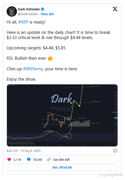Click the 2,1 N likes count
The image size is (125, 180).
click(x=17, y=160)
